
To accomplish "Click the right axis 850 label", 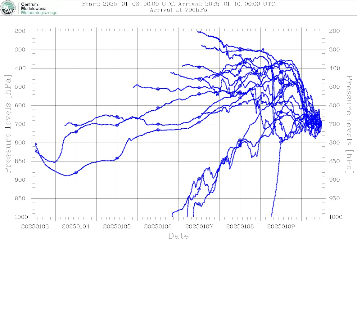I will [x=334, y=161].
